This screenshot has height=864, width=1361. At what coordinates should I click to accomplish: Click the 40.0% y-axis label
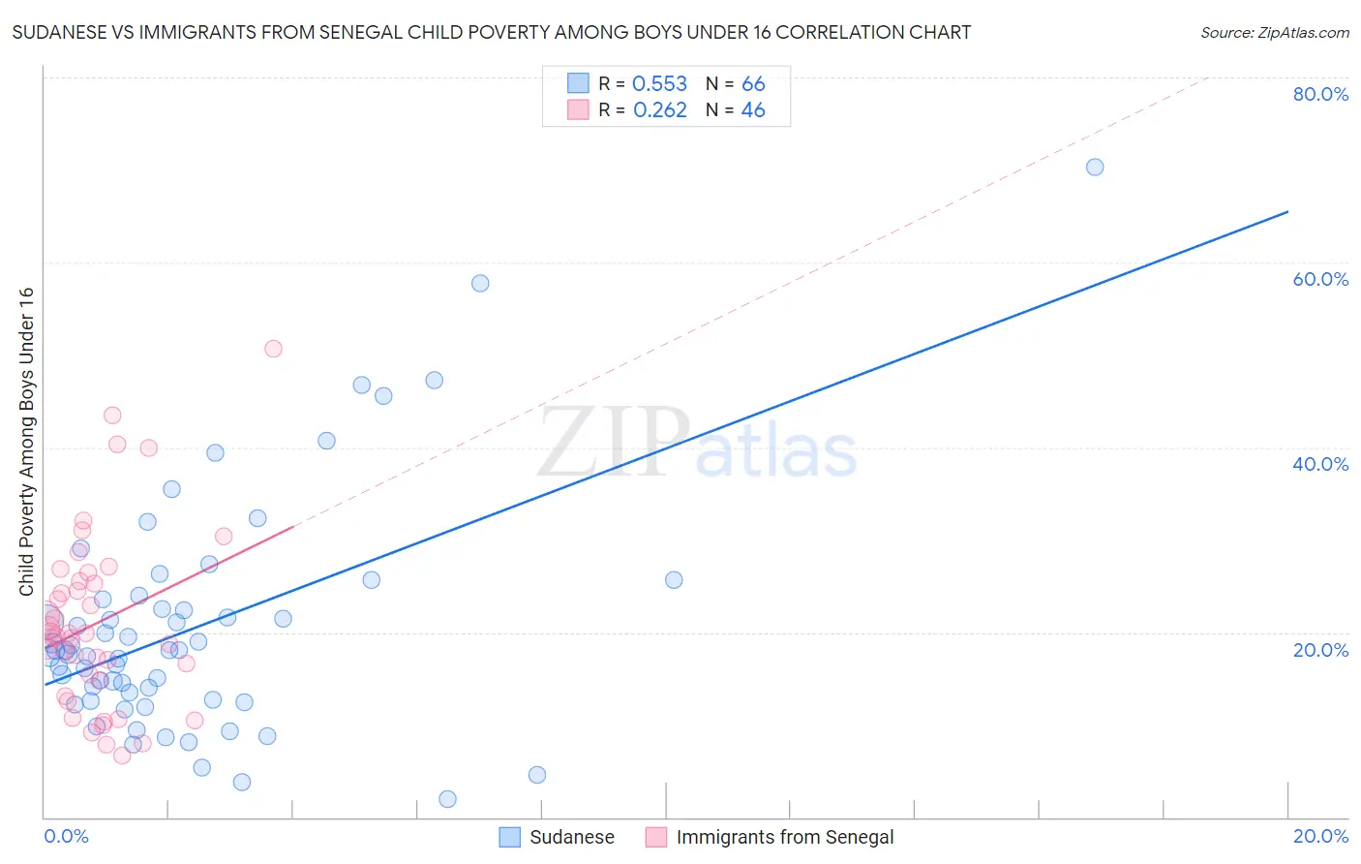pyautogui.click(x=1320, y=464)
